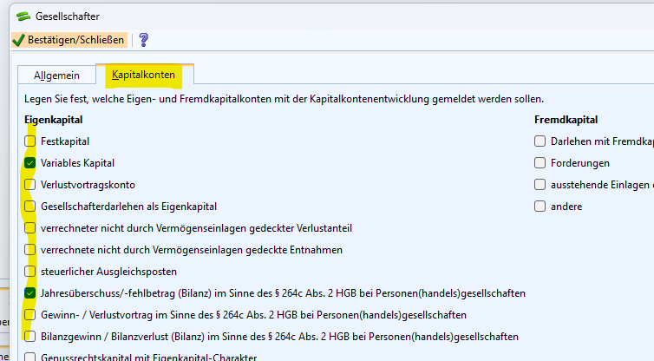Viewport: 654px width, 361px height.
Task: Enable the andere checkbox under Fremdkapital
Action: (540, 207)
